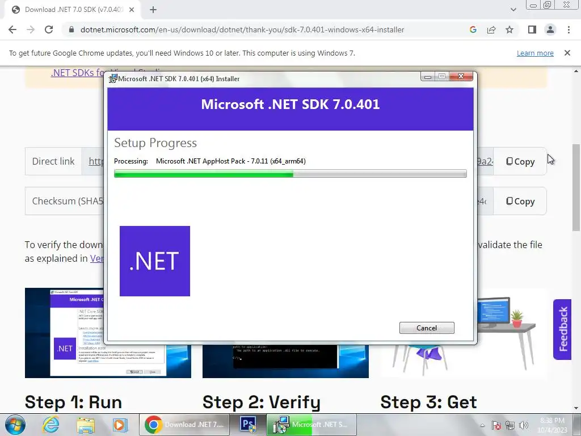
Task: Close the Download .NET 7.0 SDK tab
Action: [132, 10]
